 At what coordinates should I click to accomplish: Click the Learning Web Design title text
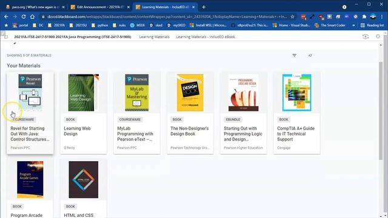click(77, 131)
